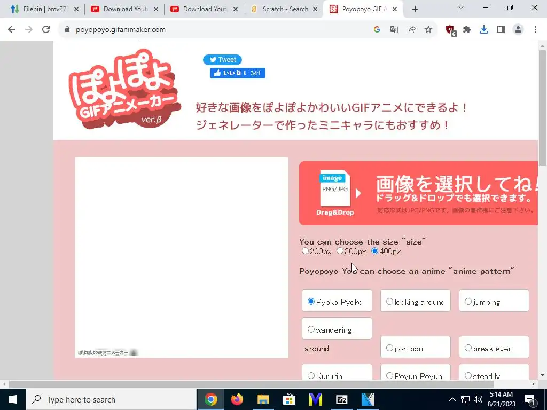The image size is (547, 410).
Task: Open the uBlock shield extension icon
Action: pyautogui.click(x=451, y=30)
